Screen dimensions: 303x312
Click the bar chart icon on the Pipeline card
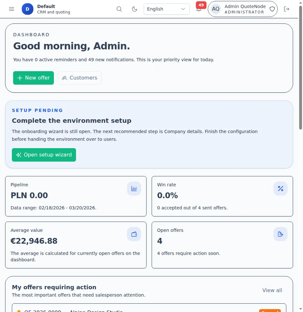[134, 189]
